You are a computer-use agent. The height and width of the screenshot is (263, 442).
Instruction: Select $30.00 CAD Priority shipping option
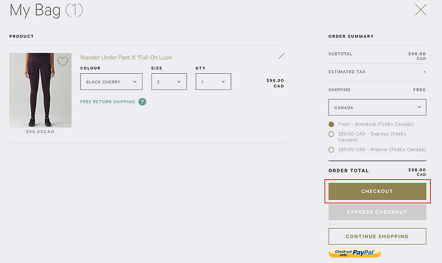pos(331,149)
